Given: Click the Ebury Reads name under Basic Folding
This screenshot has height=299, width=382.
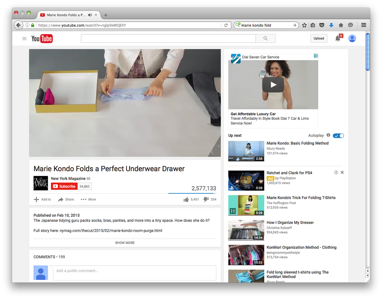Looking at the screenshot, I should [x=276, y=149].
